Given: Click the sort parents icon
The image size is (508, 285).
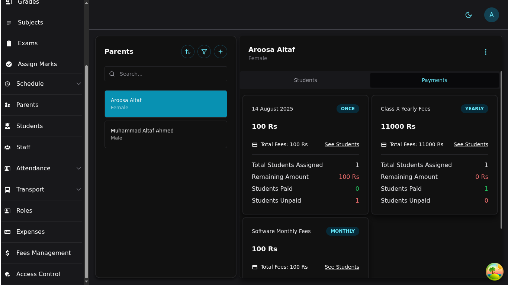Looking at the screenshot, I should tap(188, 52).
